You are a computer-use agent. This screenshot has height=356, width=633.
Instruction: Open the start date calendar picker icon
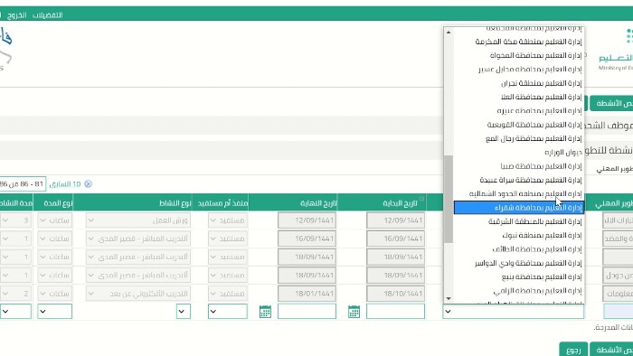[x=354, y=311]
